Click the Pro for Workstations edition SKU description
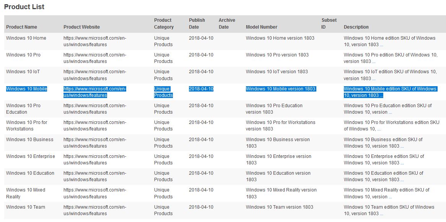Image resolution: width=446 pixels, height=222 pixels. [392, 125]
